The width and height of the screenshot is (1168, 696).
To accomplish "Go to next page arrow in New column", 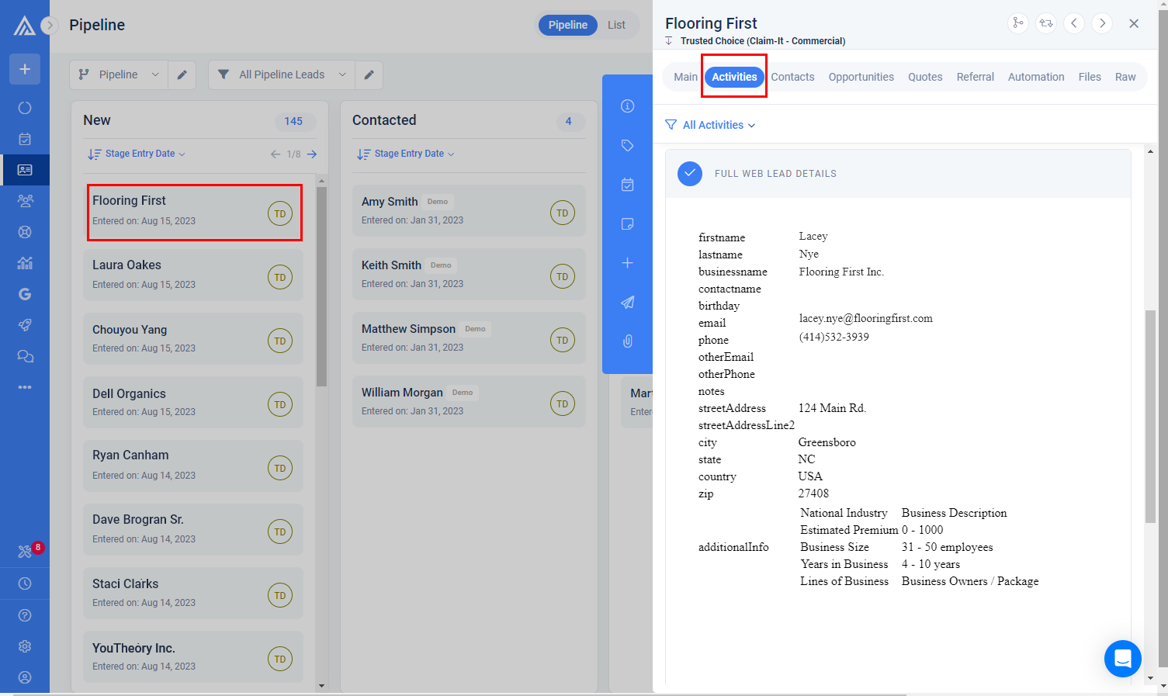I will click(x=312, y=154).
